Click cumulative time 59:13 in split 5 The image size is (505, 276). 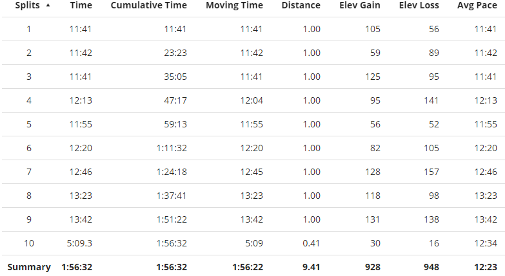pos(175,124)
